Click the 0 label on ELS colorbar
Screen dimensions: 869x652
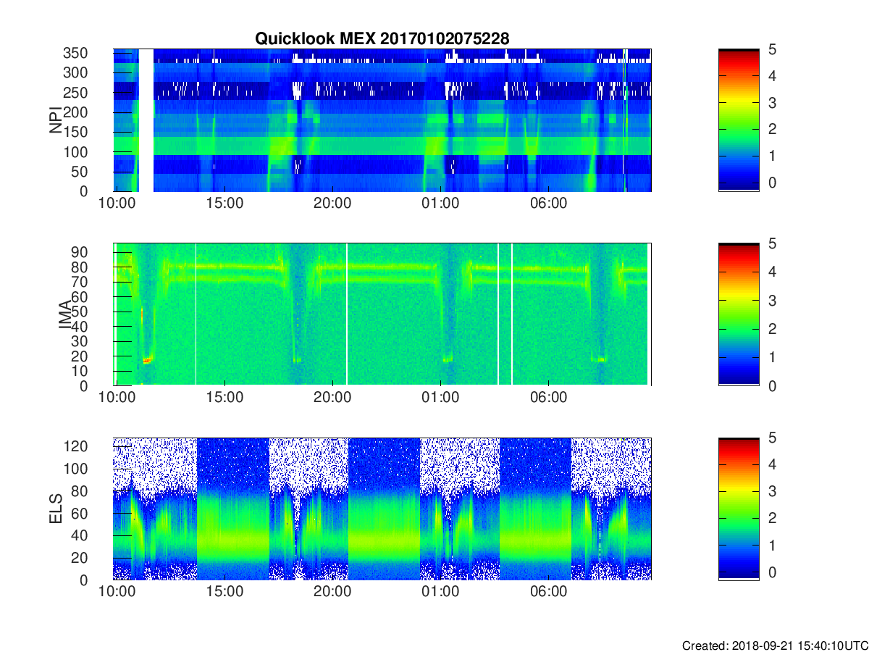[772, 572]
